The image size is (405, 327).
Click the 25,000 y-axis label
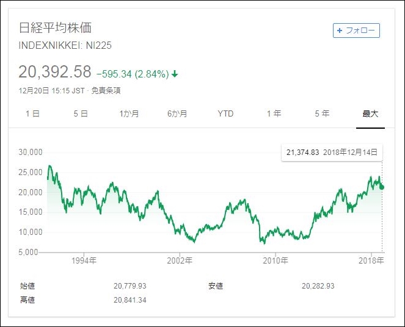tap(31, 172)
